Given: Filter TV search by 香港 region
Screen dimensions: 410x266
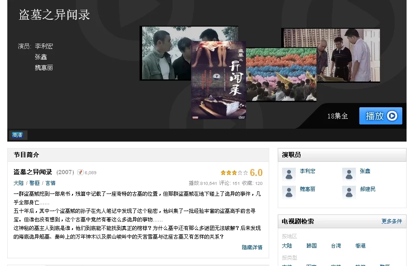Looking at the screenshot, I should point(360,246).
